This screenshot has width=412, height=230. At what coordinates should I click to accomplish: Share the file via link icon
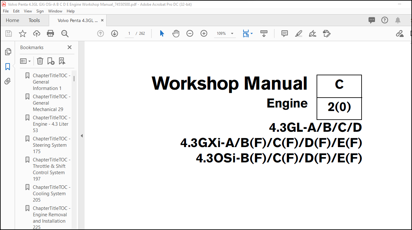[400, 33]
